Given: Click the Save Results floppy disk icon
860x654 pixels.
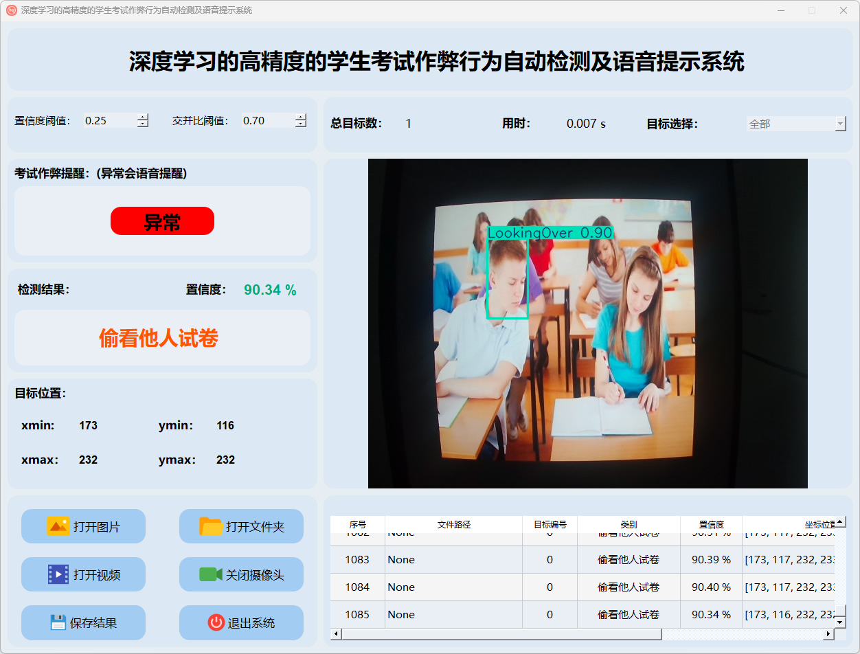Looking at the screenshot, I should pos(58,622).
